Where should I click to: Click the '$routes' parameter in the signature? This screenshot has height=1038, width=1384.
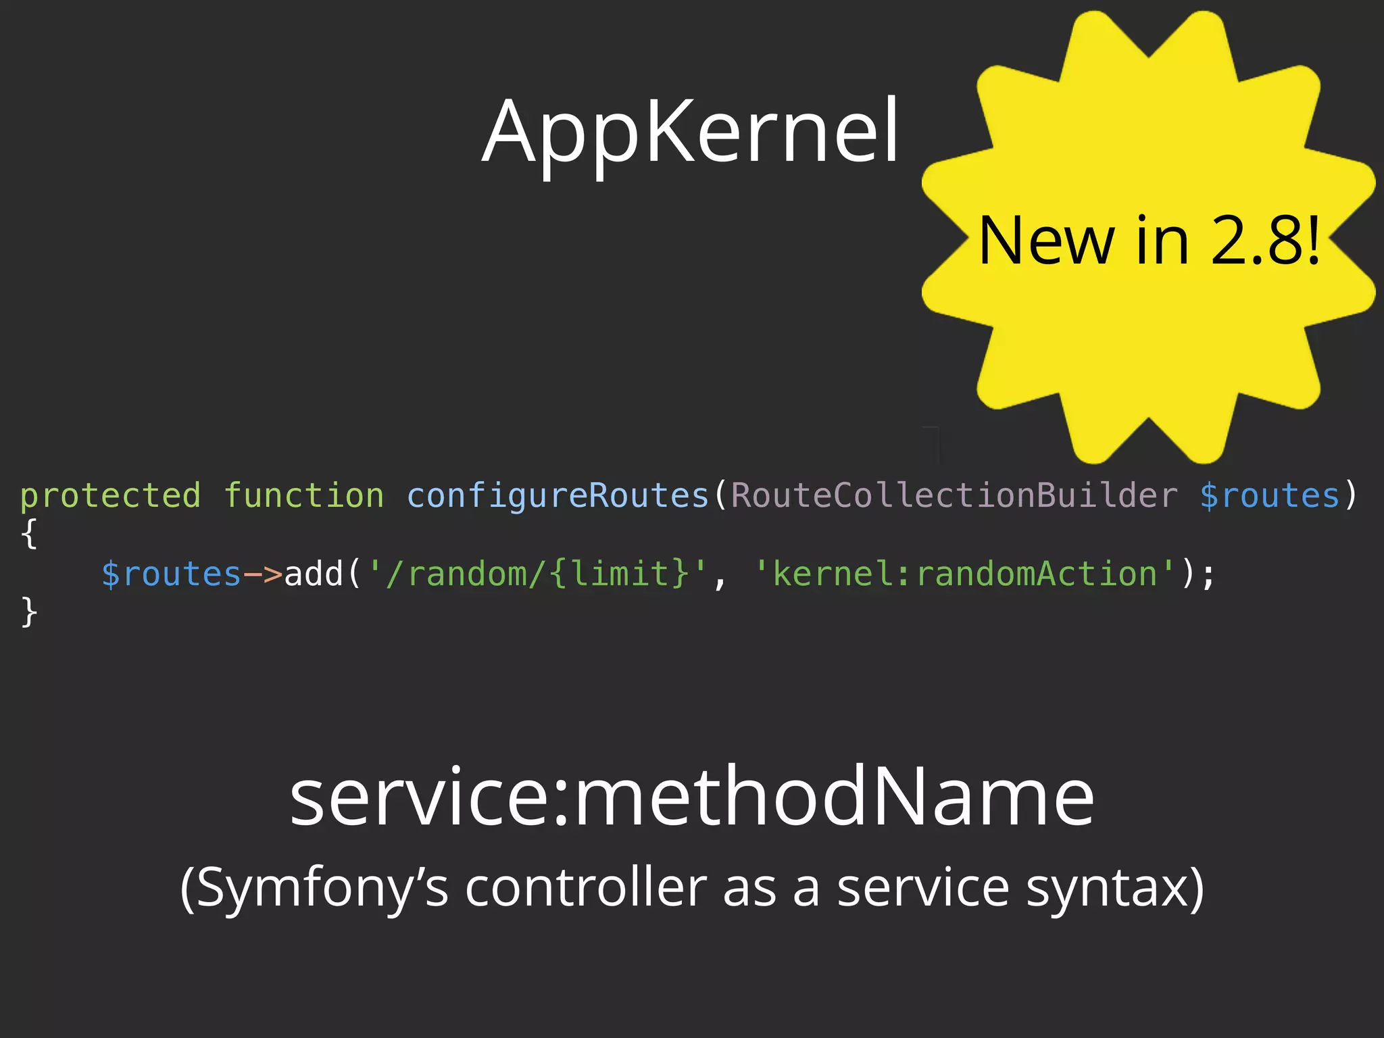click(x=1270, y=496)
